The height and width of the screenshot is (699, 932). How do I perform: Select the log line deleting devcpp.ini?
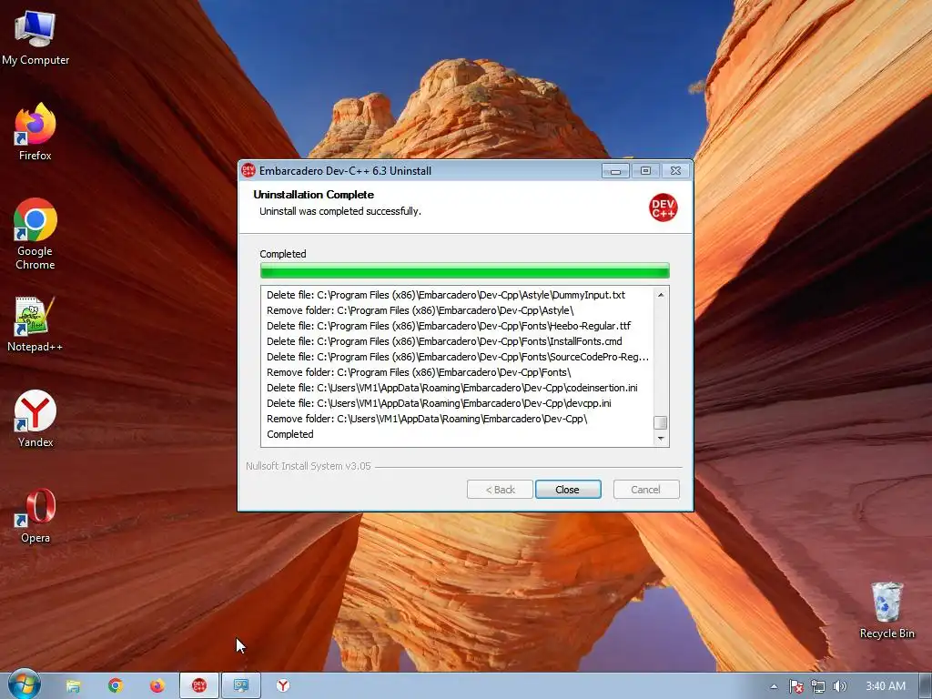coord(439,403)
